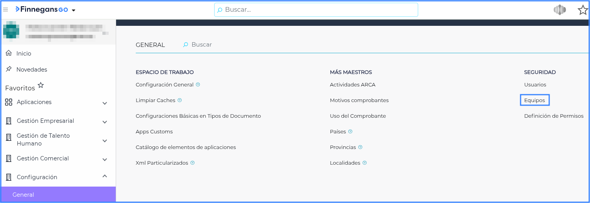Go to Inicio in the sidebar
590x203 pixels.
(x=24, y=54)
